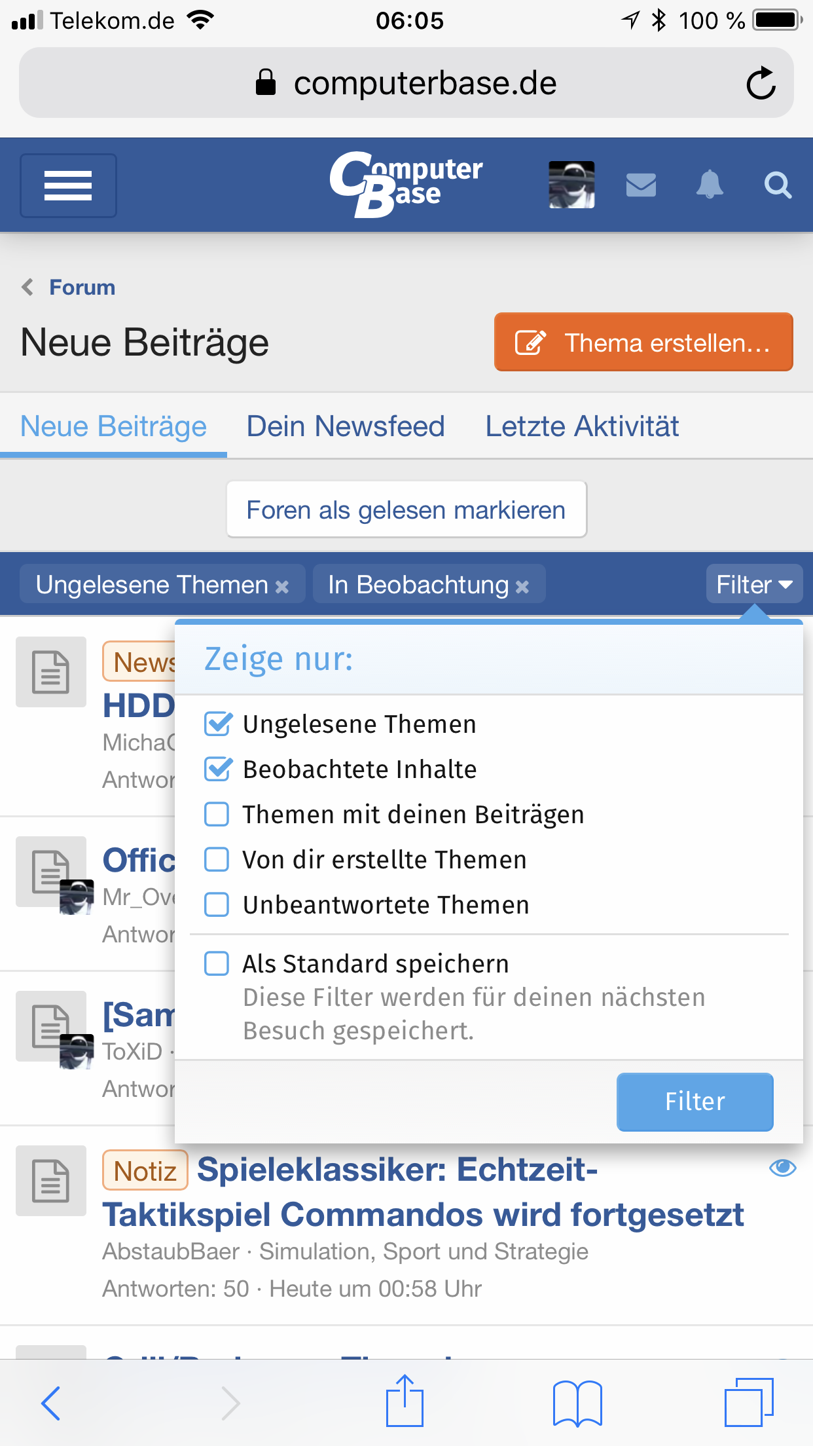Show notifications via the bell icon

[x=710, y=185]
